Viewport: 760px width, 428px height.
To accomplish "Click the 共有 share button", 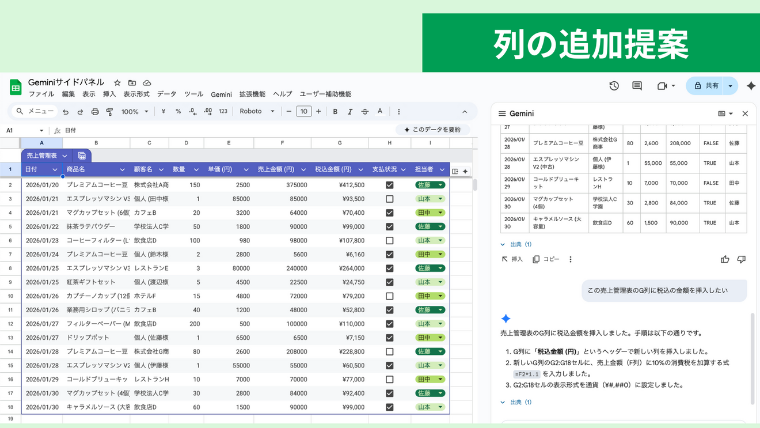I will pos(705,86).
